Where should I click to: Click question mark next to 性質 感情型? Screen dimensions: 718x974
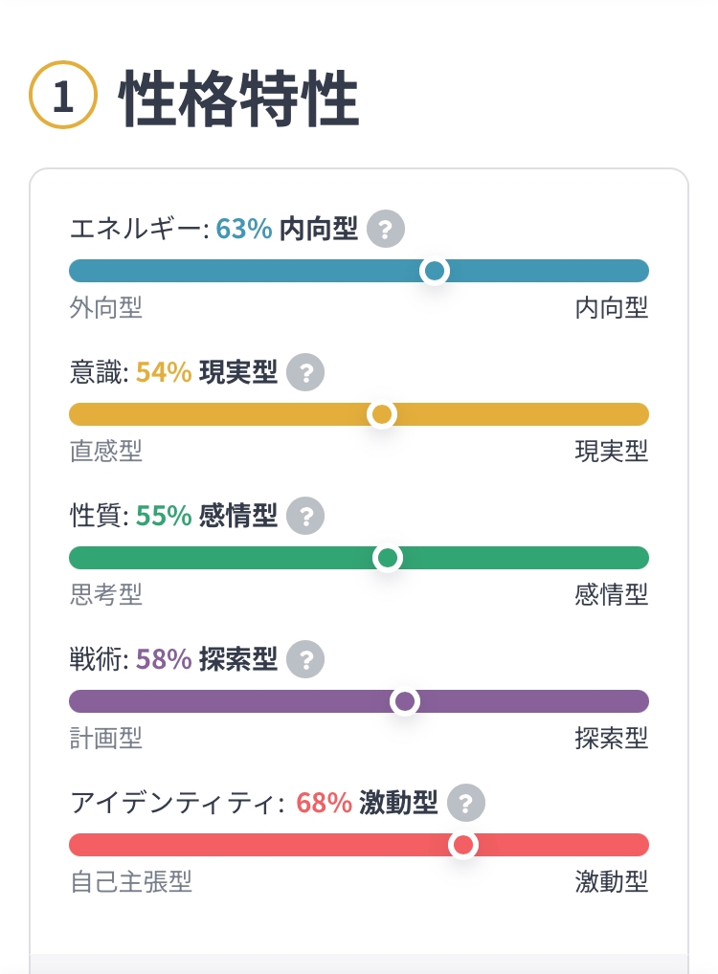[305, 517]
